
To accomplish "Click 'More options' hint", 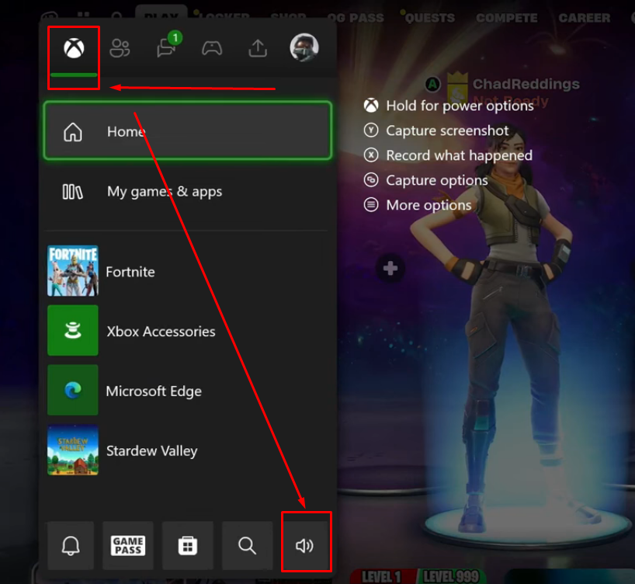I will [429, 205].
